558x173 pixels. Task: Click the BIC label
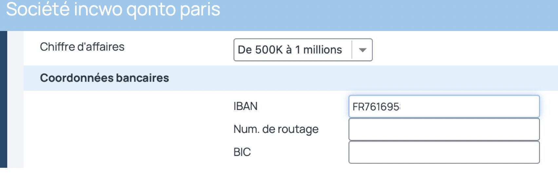242,152
